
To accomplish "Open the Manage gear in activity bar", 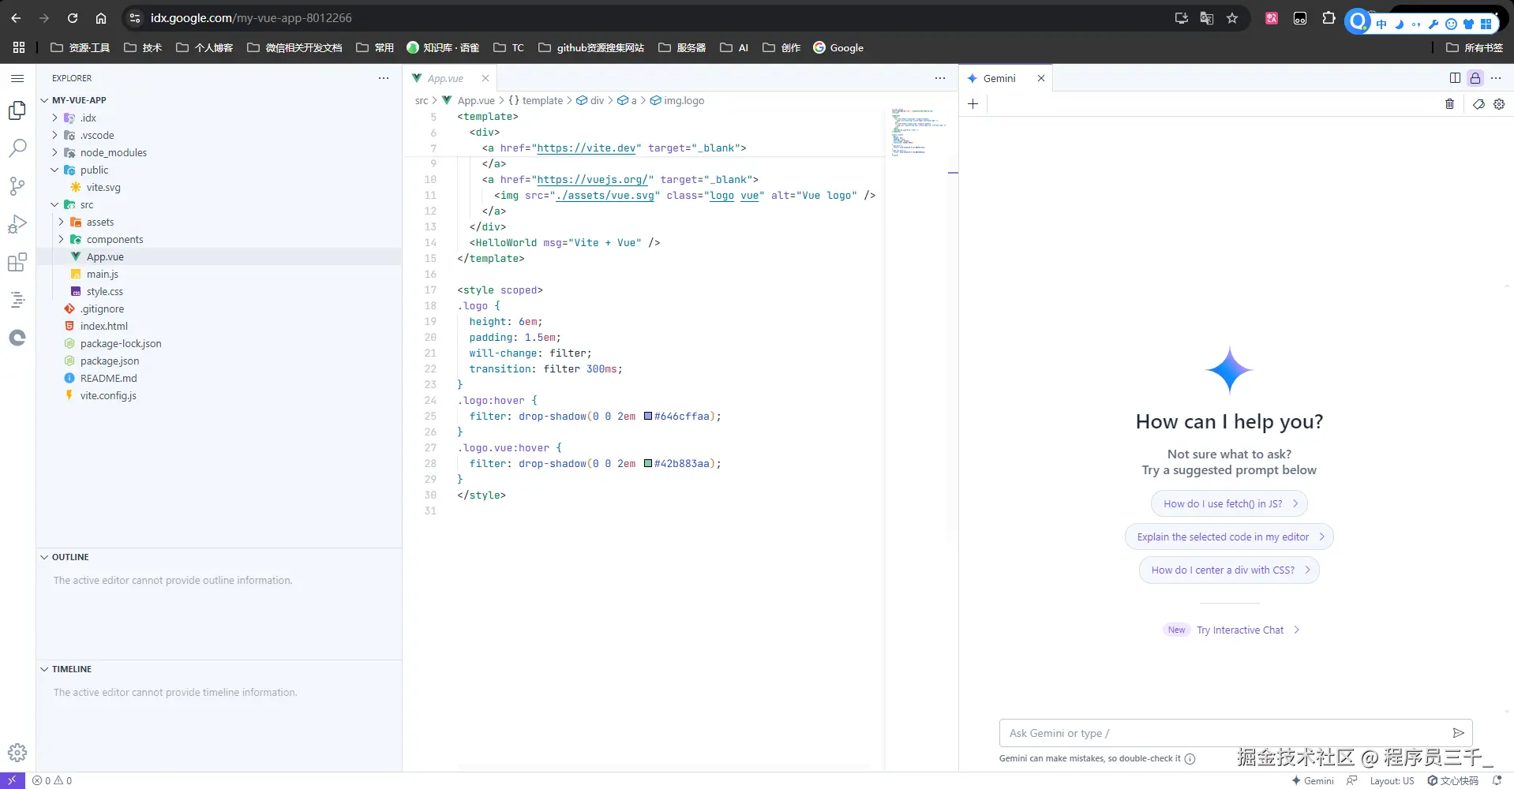I will (x=17, y=753).
